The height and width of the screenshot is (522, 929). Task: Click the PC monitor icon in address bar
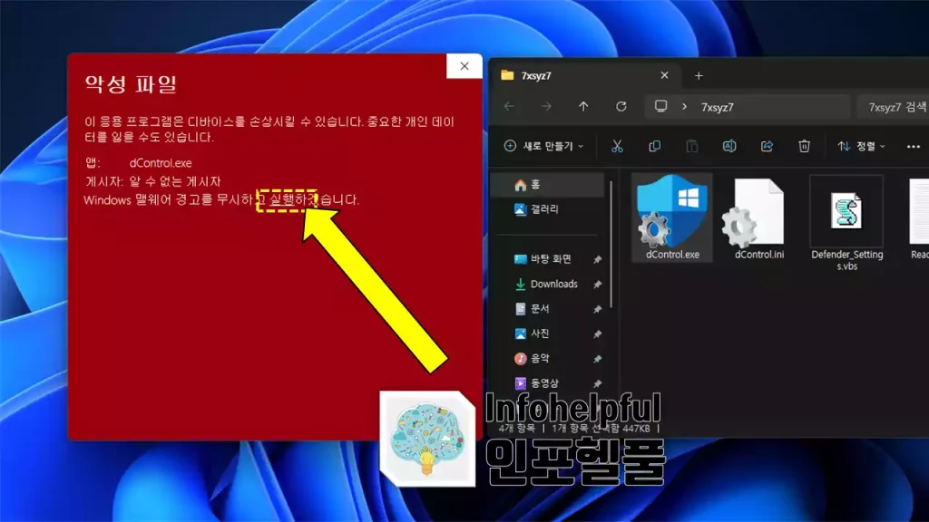660,107
